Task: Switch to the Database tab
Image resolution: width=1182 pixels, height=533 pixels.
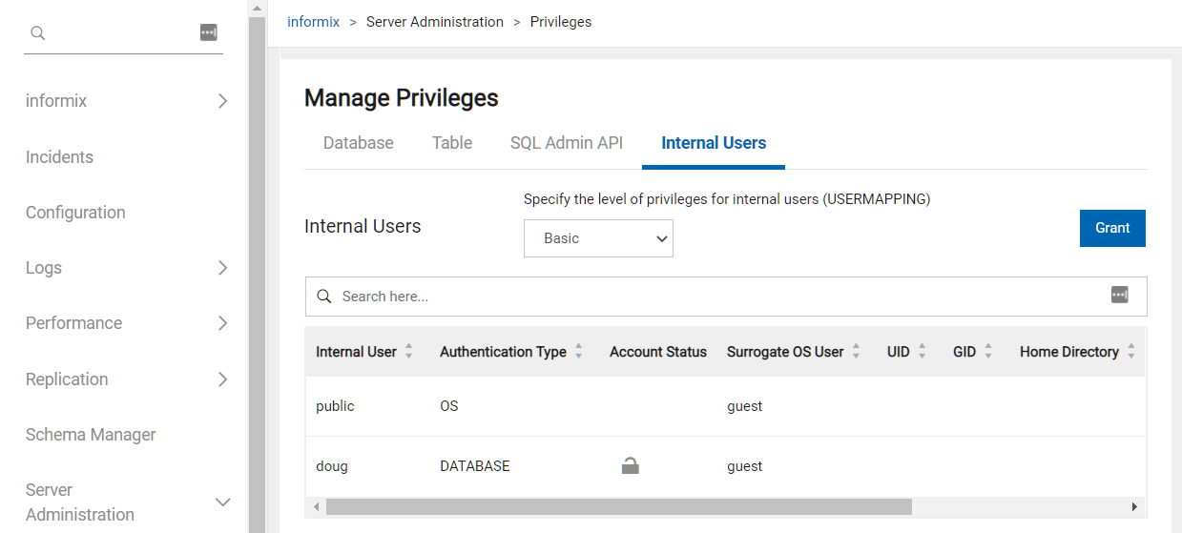Action: [x=358, y=143]
